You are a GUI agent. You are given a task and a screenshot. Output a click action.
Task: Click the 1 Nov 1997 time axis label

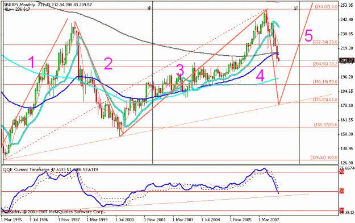pos(69,220)
